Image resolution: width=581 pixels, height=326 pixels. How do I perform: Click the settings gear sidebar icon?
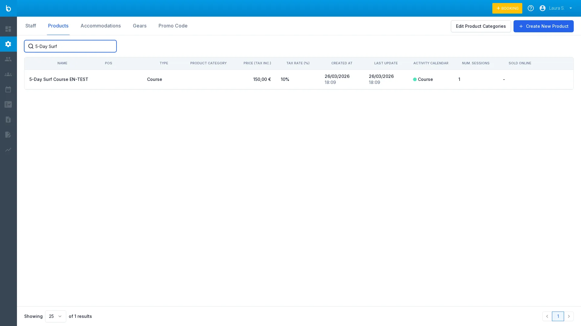click(8, 44)
